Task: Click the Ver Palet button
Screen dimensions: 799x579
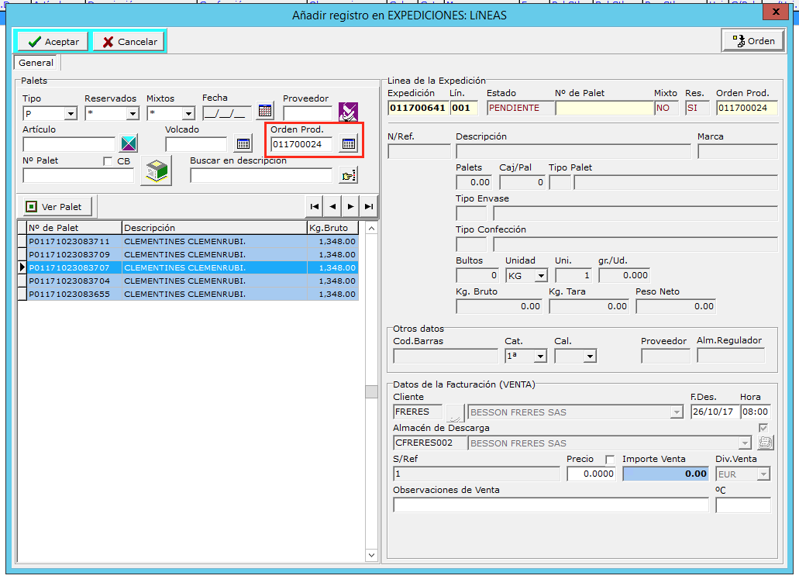Action: 54,207
